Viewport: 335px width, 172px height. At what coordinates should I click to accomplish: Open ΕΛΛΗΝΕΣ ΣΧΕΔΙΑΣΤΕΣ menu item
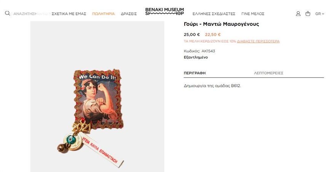(214, 14)
